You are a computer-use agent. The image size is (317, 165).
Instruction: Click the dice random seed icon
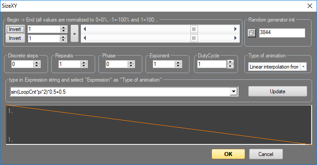(252, 33)
